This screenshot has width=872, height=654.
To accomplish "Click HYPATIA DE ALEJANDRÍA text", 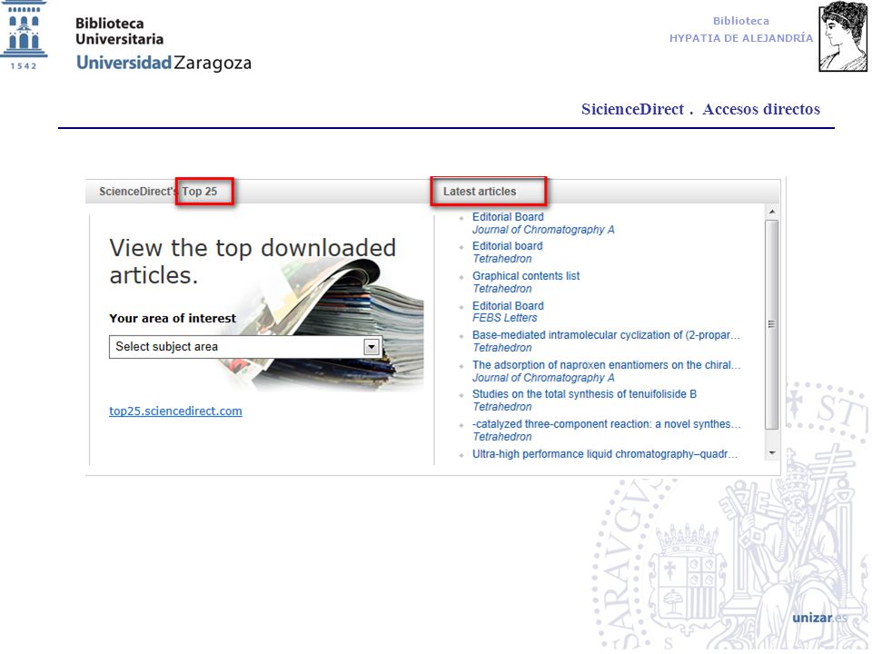I will (x=741, y=38).
